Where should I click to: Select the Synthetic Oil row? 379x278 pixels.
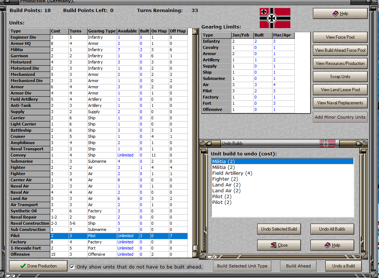tap(98, 211)
